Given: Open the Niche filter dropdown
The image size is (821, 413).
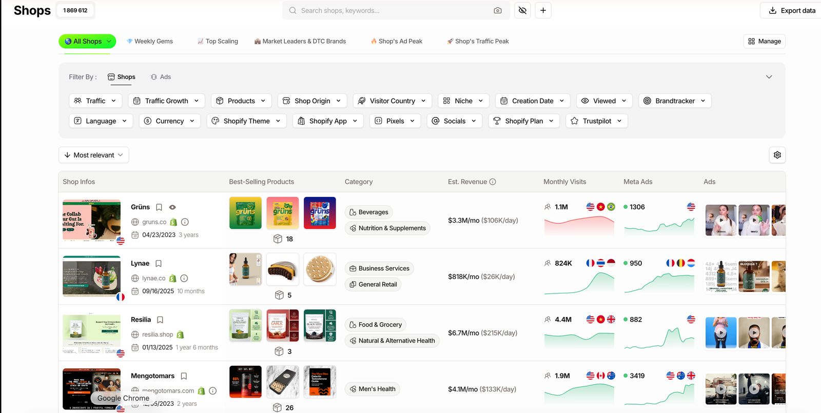Looking at the screenshot, I should click(x=463, y=101).
